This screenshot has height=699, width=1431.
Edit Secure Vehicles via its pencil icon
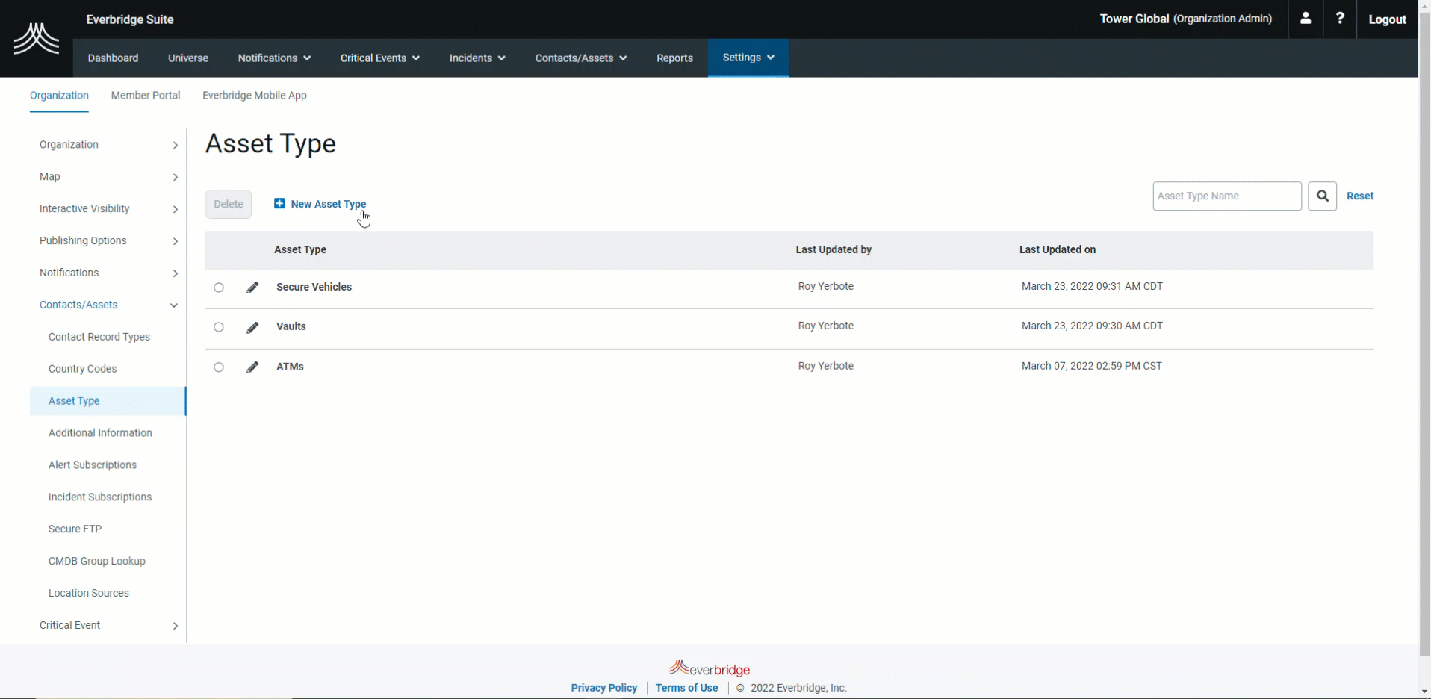coord(252,288)
